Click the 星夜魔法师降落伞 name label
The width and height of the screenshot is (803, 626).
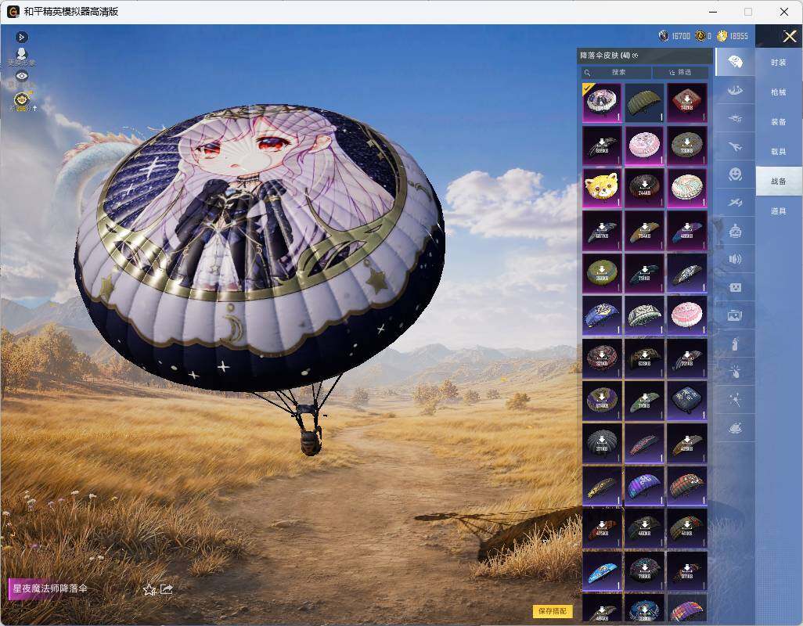pyautogui.click(x=49, y=588)
